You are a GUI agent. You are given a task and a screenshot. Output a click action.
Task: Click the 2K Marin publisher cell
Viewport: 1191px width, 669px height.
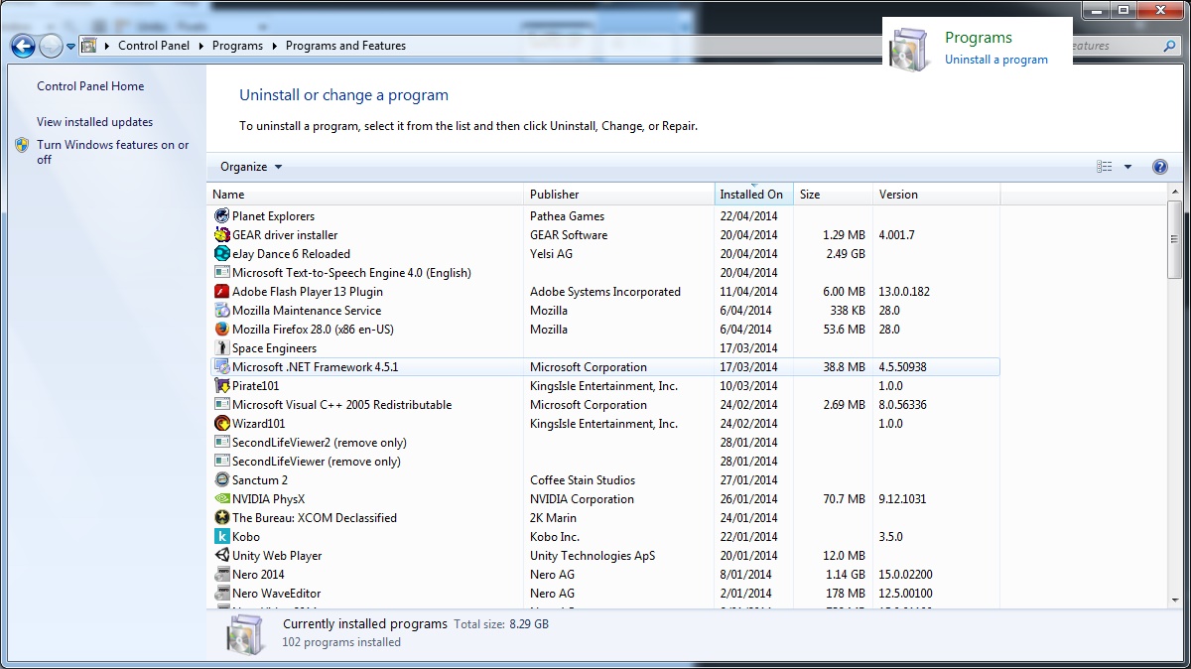click(x=553, y=518)
